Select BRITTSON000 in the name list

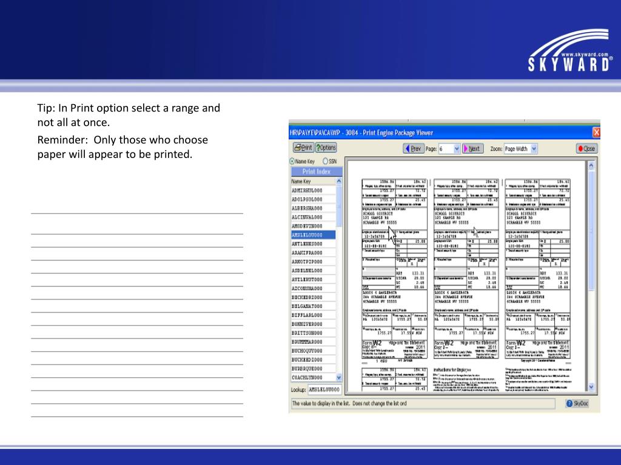[x=314, y=333]
